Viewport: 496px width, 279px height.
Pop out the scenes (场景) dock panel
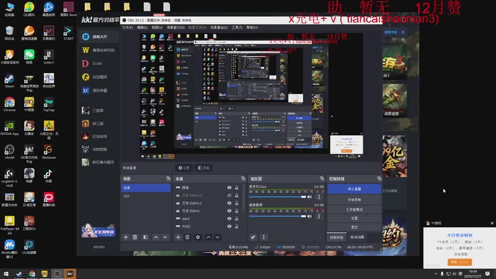(168, 179)
